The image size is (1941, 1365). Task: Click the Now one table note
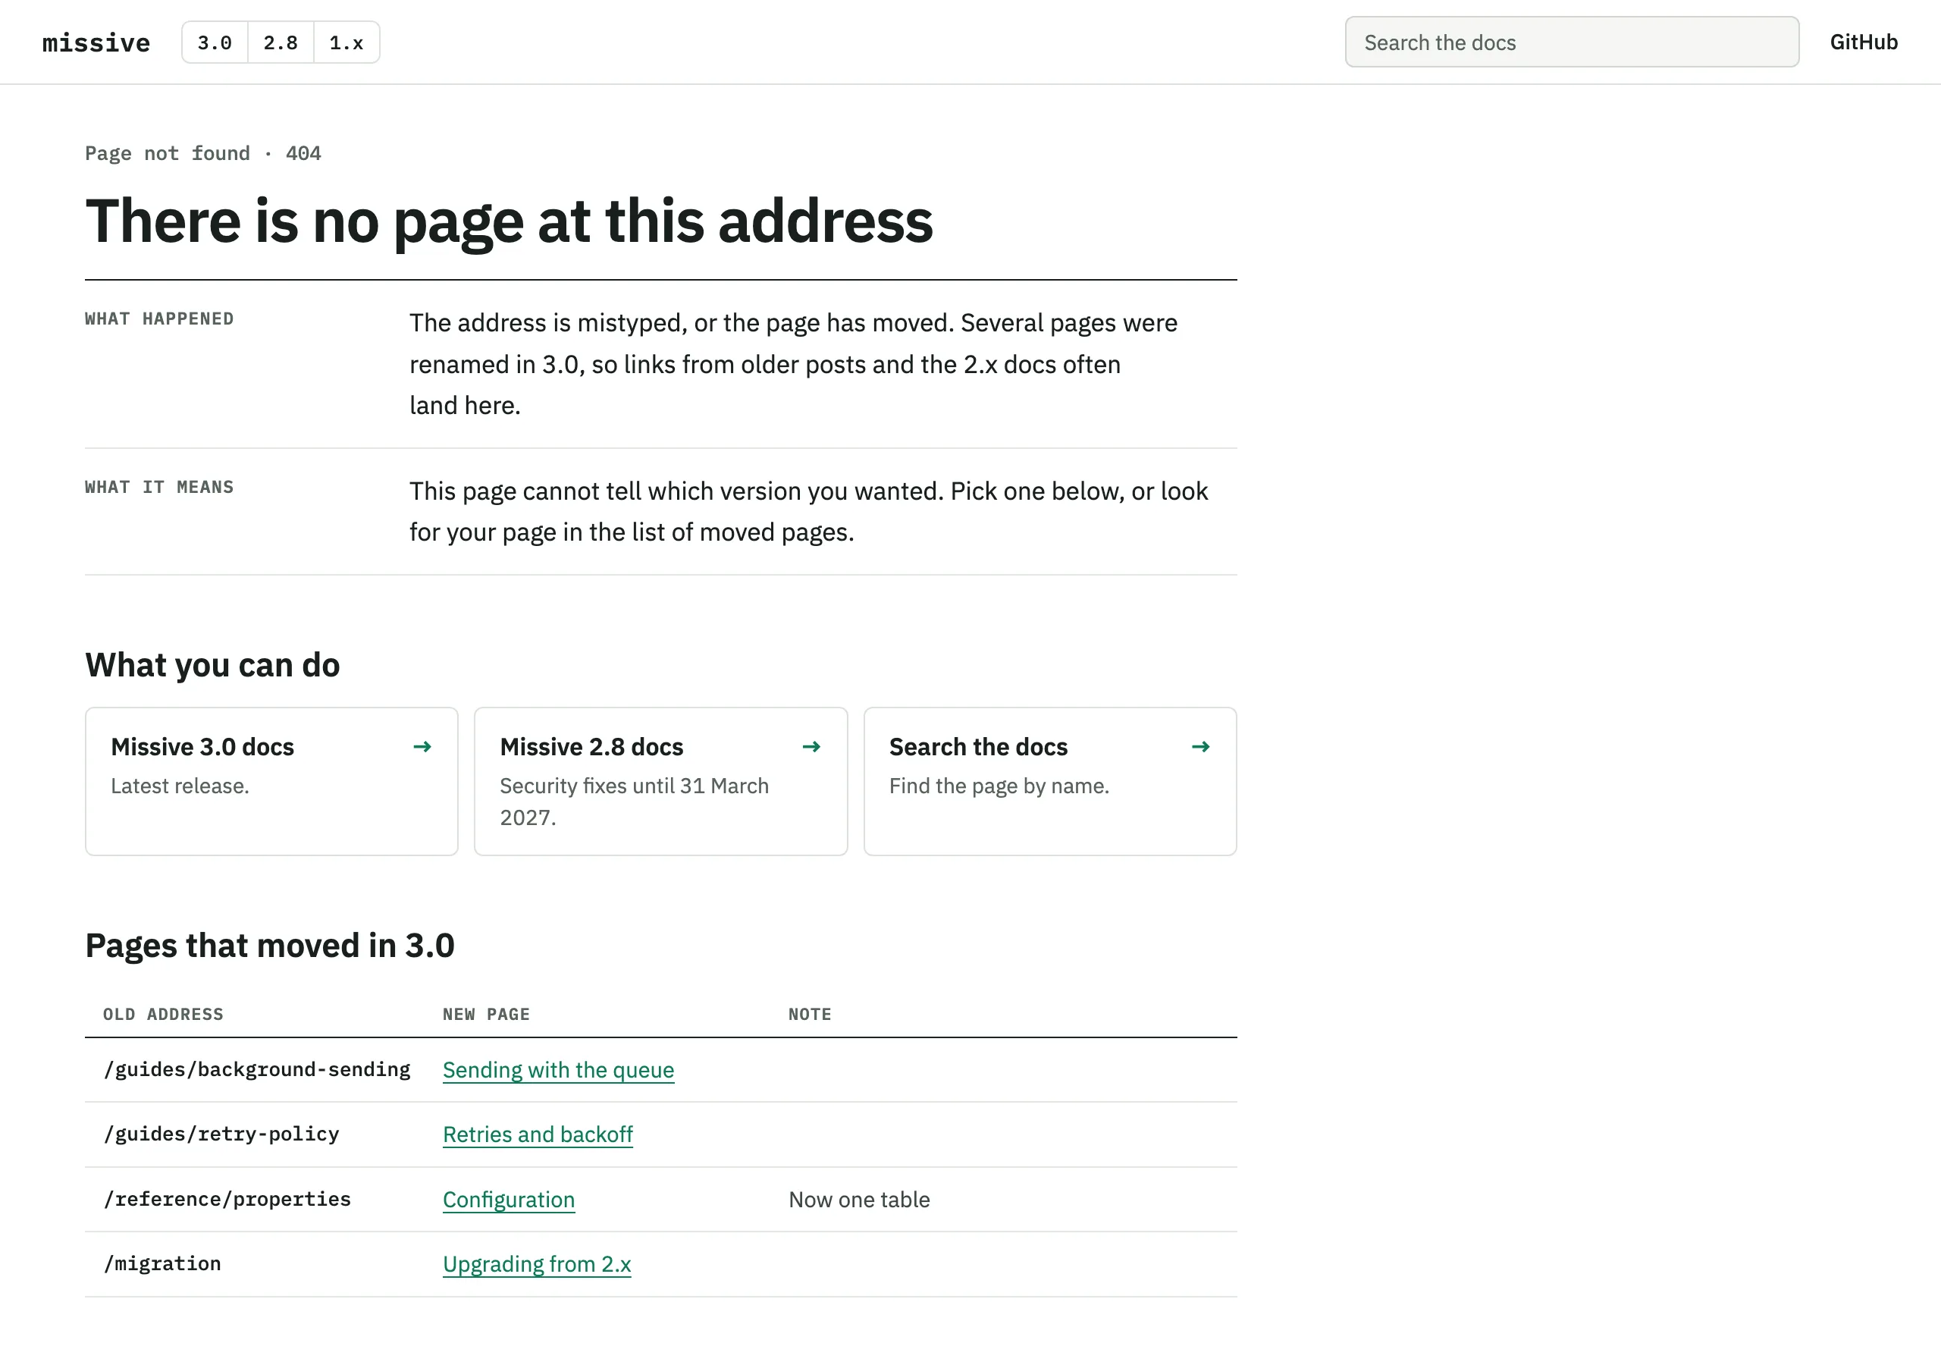859,1199
